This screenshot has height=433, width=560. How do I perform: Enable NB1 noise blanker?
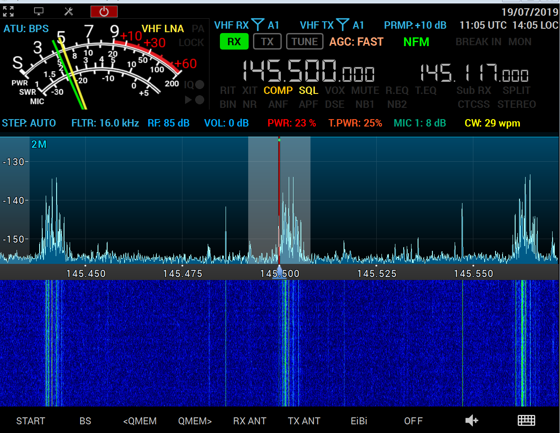coord(365,104)
